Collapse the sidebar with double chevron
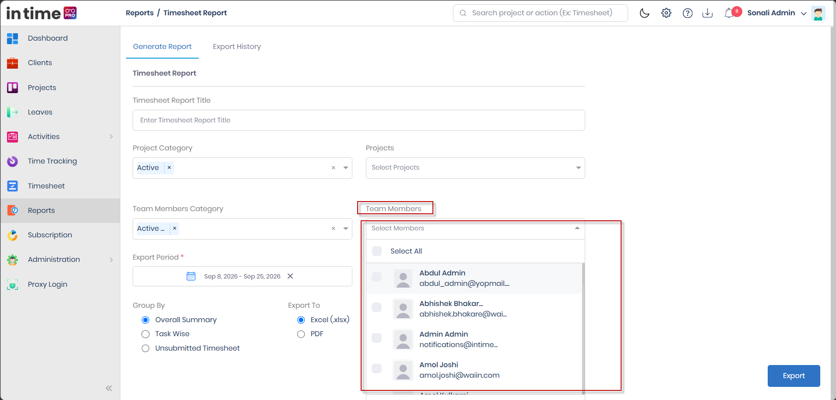Image resolution: width=836 pixels, height=400 pixels. coord(109,388)
